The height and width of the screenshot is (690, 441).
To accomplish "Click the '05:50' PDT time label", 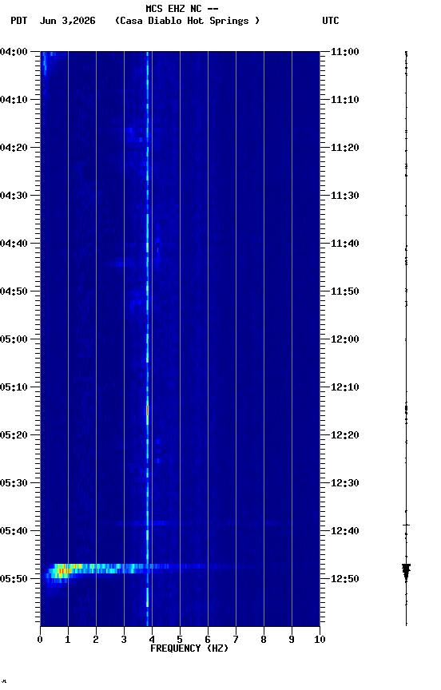I will pyautogui.click(x=14, y=579).
